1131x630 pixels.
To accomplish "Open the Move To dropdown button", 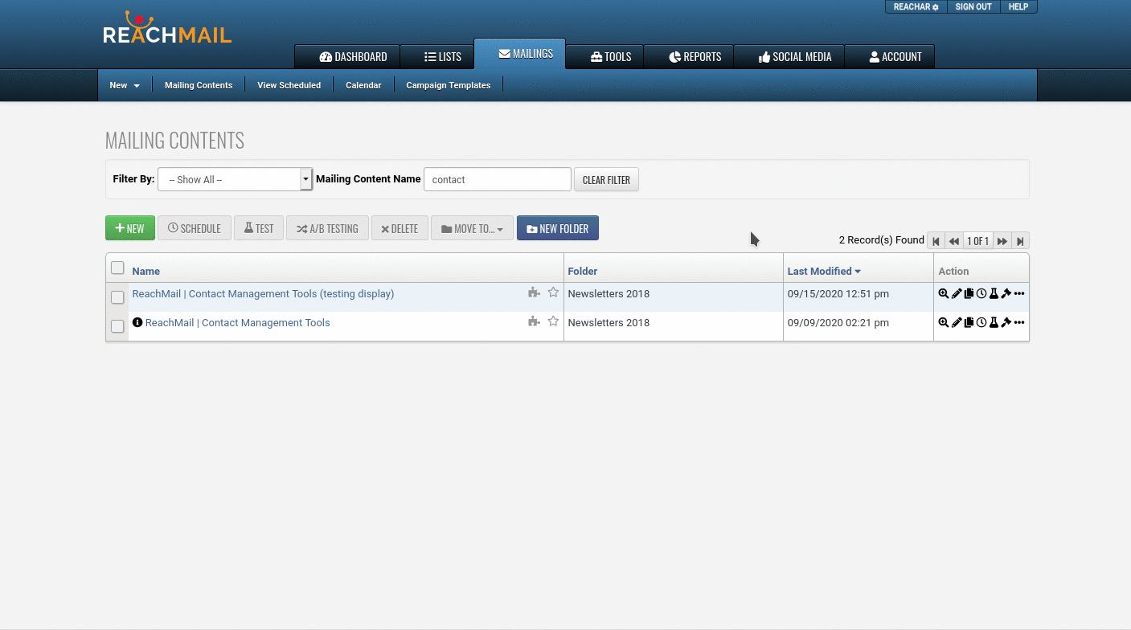I will click(472, 228).
